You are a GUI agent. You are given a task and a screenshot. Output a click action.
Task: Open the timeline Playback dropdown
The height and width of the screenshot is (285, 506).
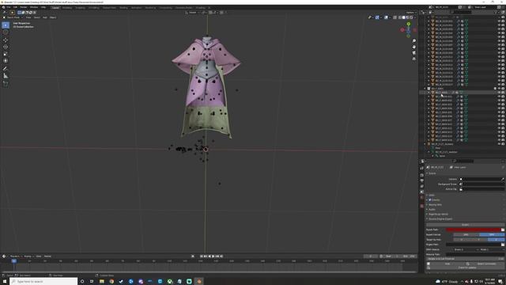click(x=15, y=256)
